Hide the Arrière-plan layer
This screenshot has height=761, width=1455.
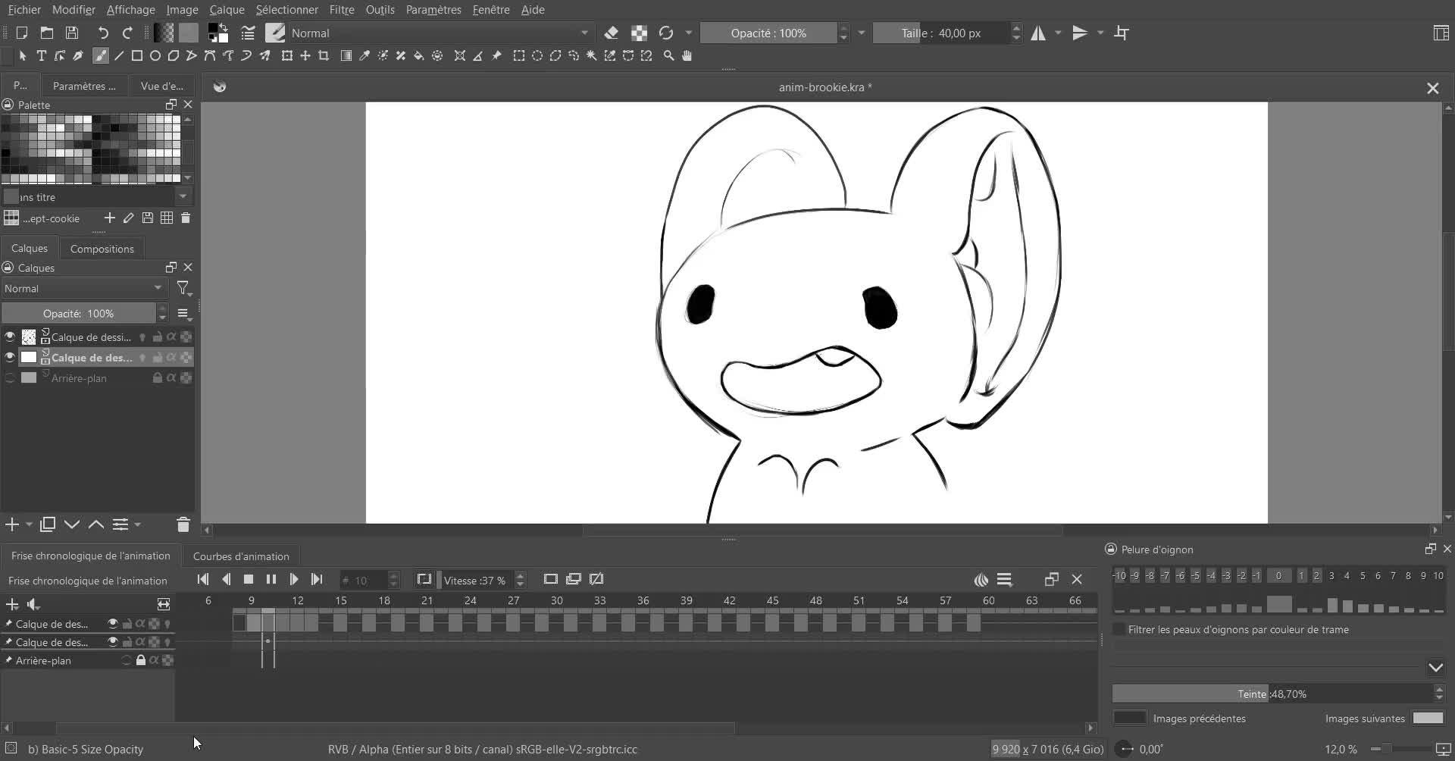[9, 377]
